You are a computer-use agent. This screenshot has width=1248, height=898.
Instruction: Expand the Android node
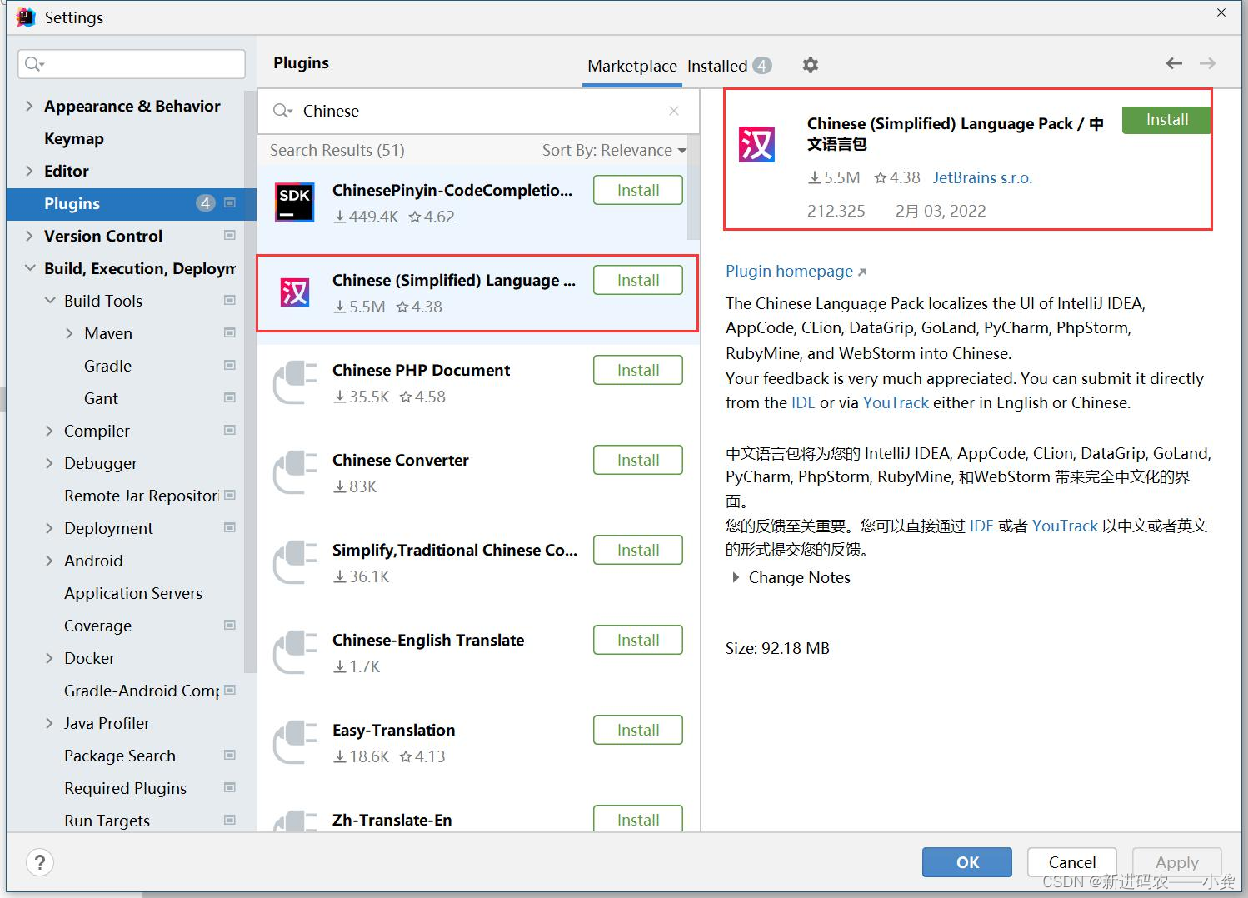(50, 561)
